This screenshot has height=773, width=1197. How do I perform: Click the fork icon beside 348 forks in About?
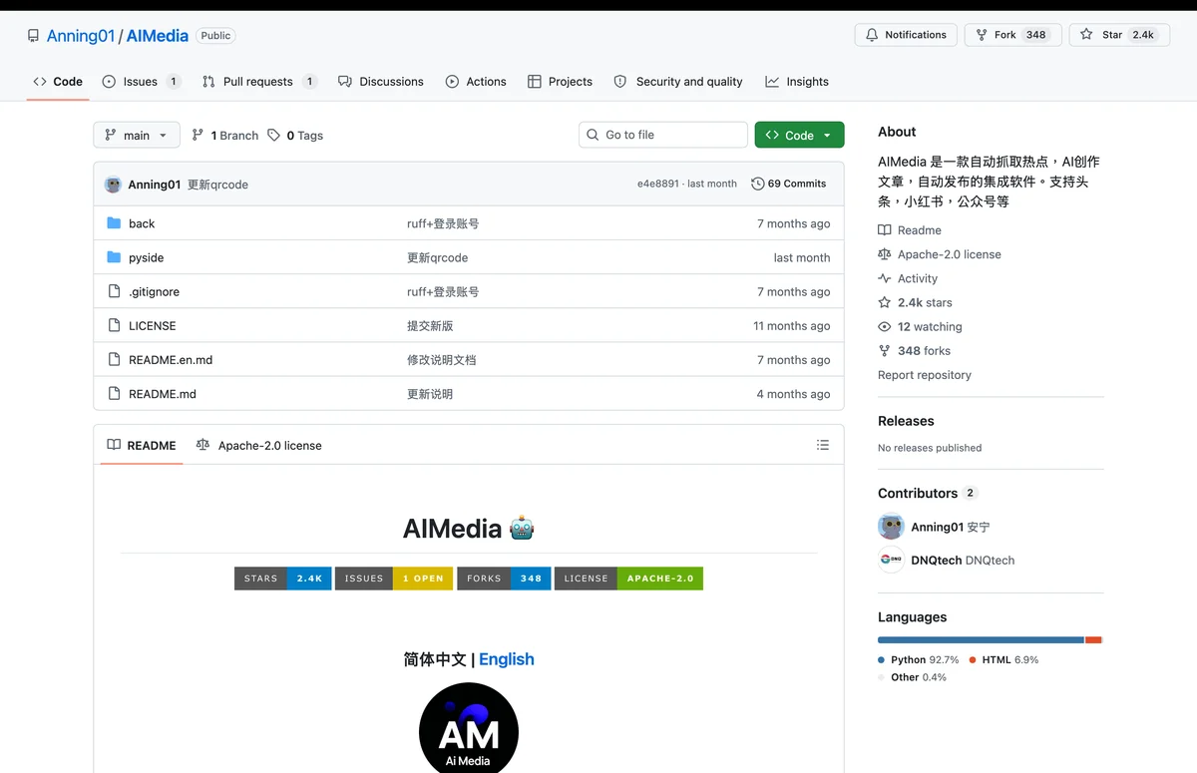[884, 351]
